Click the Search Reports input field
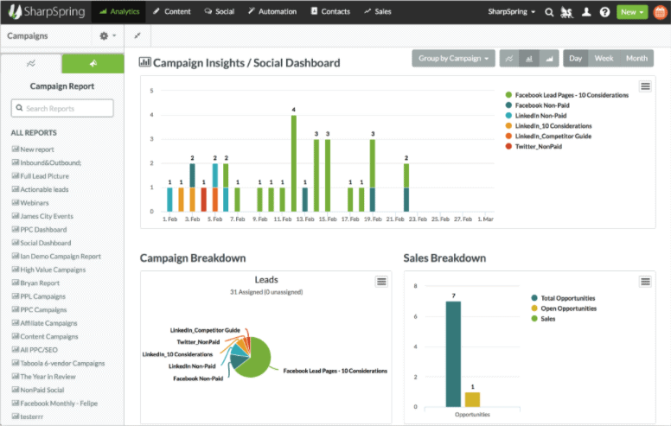The width and height of the screenshot is (671, 426). [62, 109]
